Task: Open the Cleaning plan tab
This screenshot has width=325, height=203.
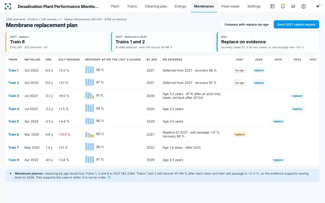Action: coord(156,6)
